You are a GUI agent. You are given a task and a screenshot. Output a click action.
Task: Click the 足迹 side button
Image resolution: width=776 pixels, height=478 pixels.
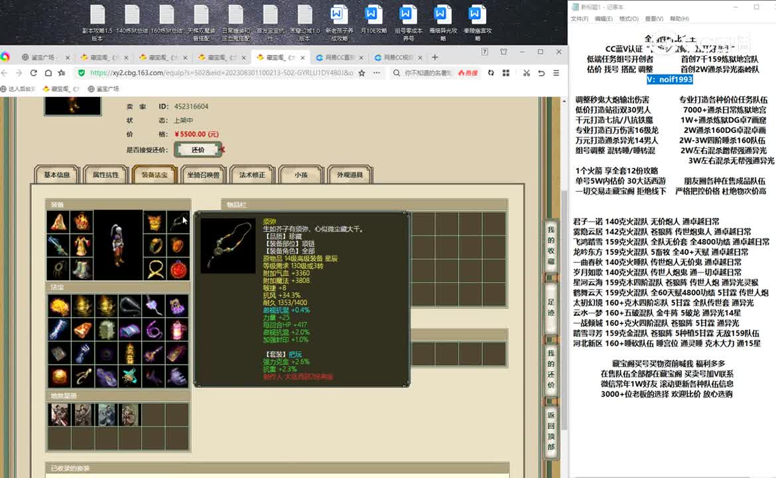pyautogui.click(x=551, y=307)
